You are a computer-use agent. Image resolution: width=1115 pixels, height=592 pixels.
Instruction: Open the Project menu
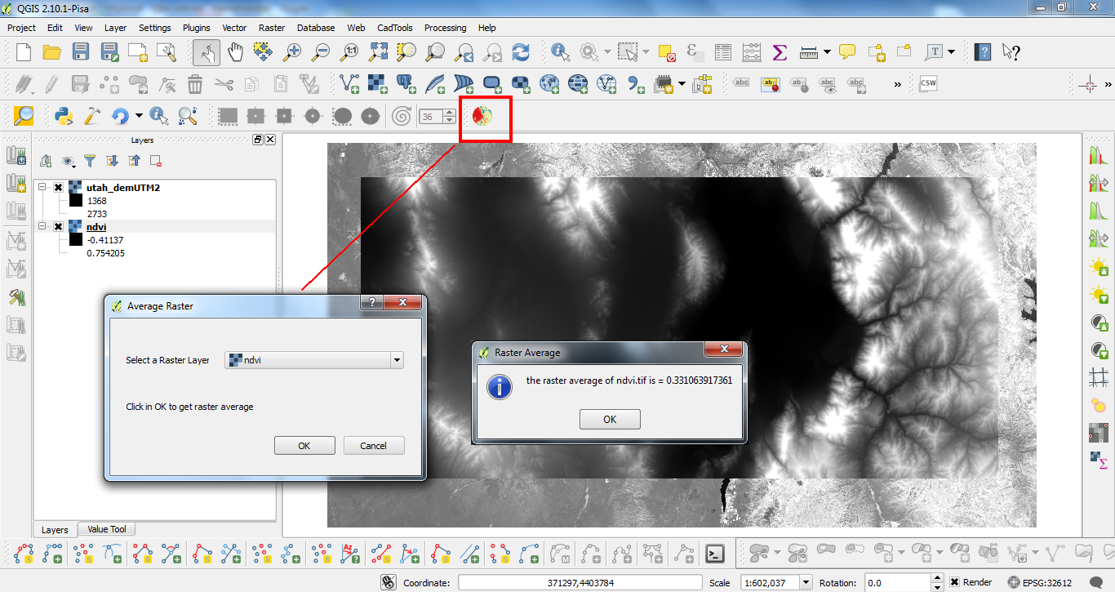point(22,28)
